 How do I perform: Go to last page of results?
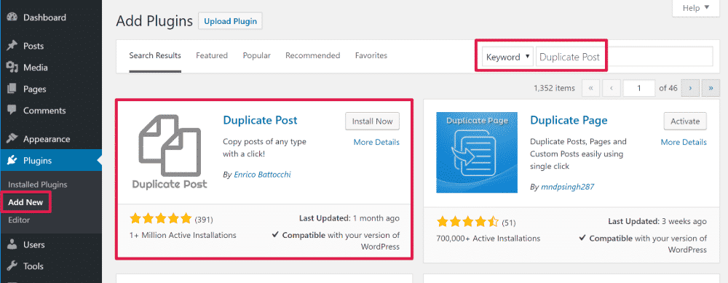711,88
